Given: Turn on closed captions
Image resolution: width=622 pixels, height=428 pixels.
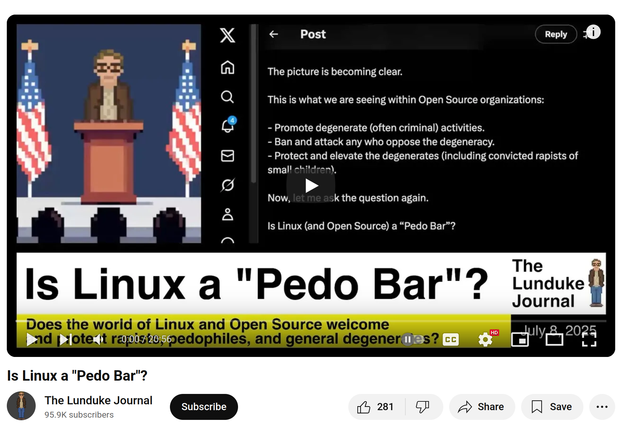Looking at the screenshot, I should click(x=450, y=339).
